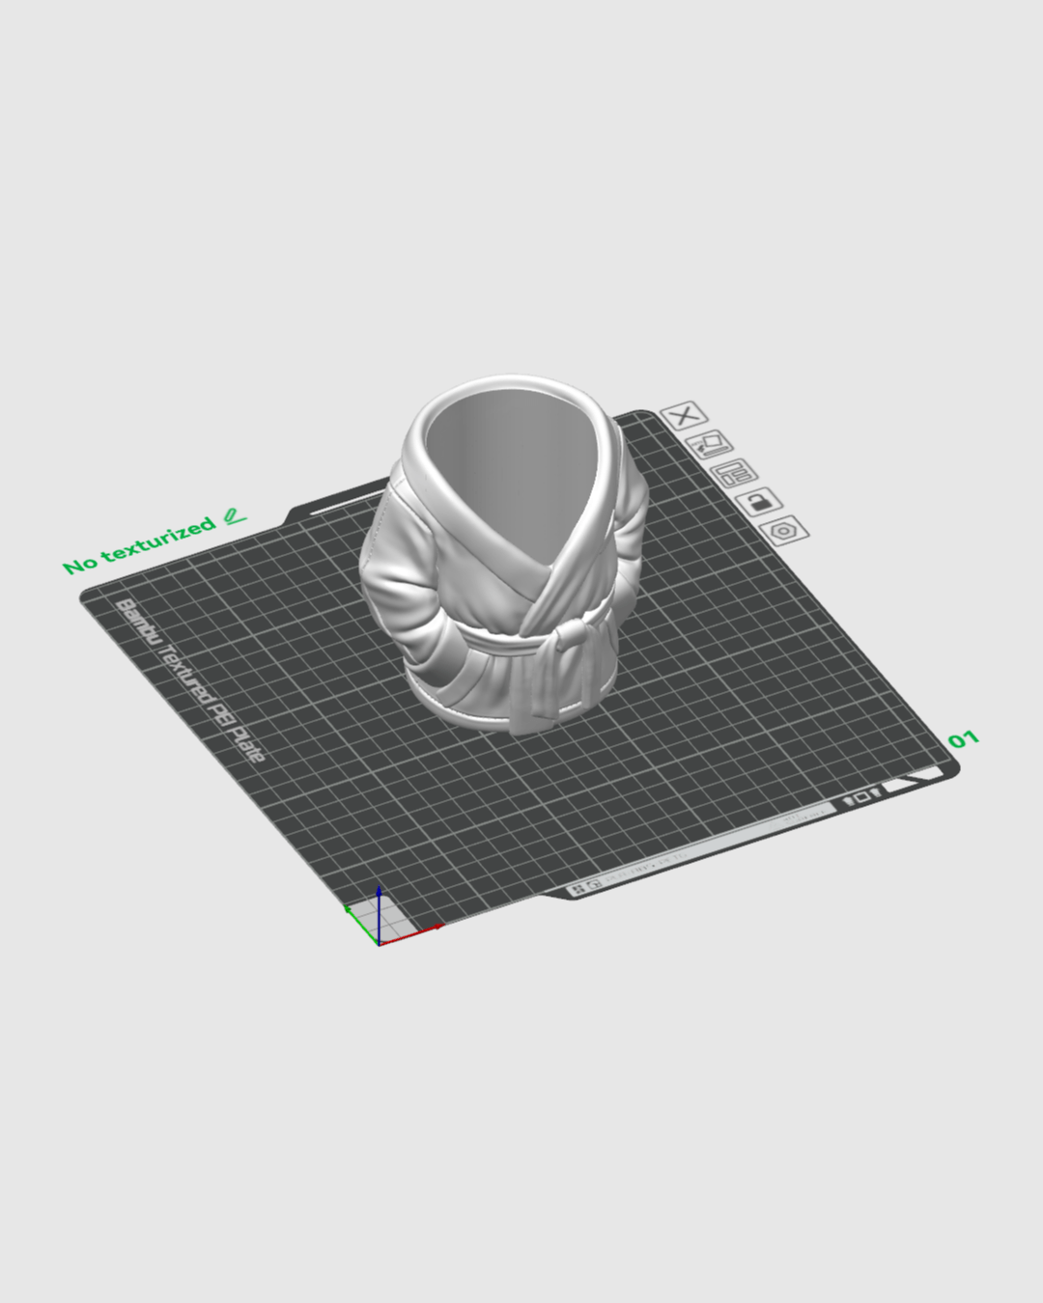Click the arrange objects icon on plate

point(734,473)
